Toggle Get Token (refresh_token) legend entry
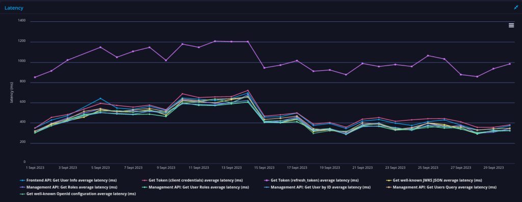The image size is (522, 202). pyautogui.click(x=311, y=181)
